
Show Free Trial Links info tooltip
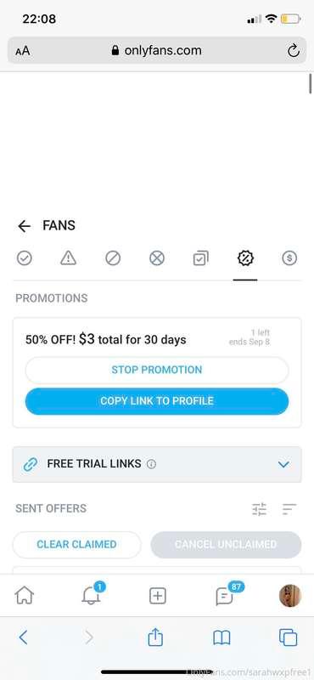[x=151, y=464]
